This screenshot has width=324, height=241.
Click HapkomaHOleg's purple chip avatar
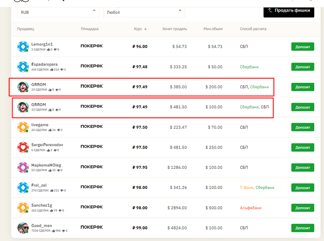[x=23, y=167]
